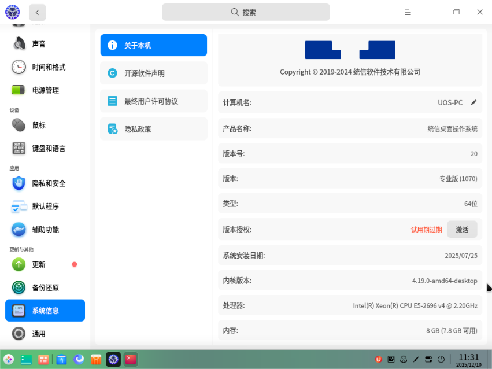Open 备份还原 backup and restore settings
Image resolution: width=492 pixels, height=369 pixels.
tap(45, 287)
